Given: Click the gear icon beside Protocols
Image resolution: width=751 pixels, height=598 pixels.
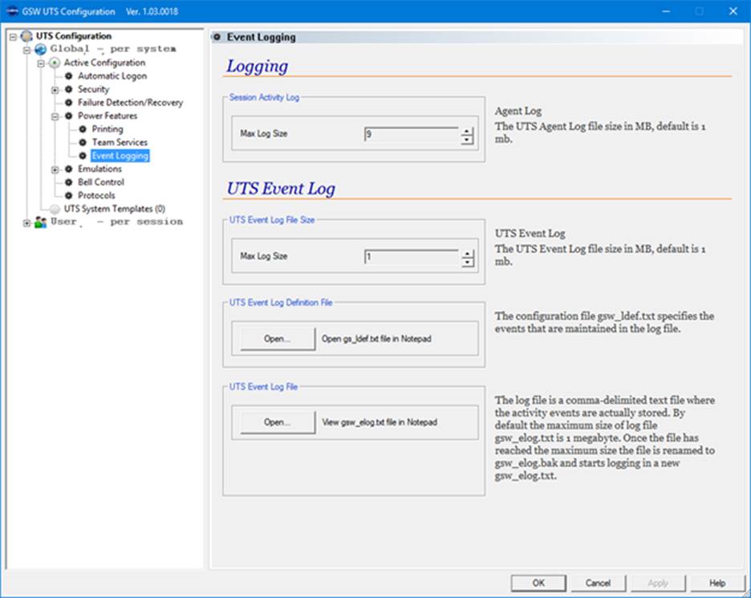Looking at the screenshot, I should [x=68, y=195].
